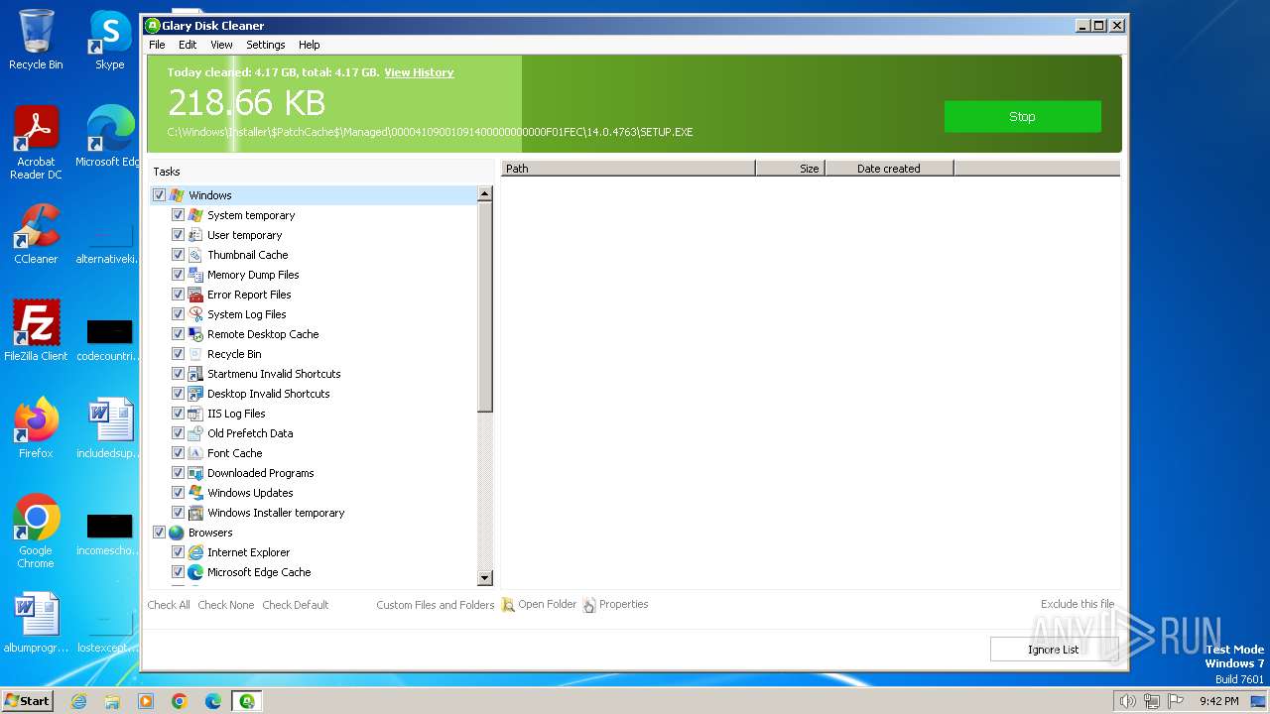Click the Memory Dump Files icon
Image resolution: width=1270 pixels, height=714 pixels.
[195, 275]
